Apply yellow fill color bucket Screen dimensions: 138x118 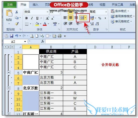(x=37, y=24)
